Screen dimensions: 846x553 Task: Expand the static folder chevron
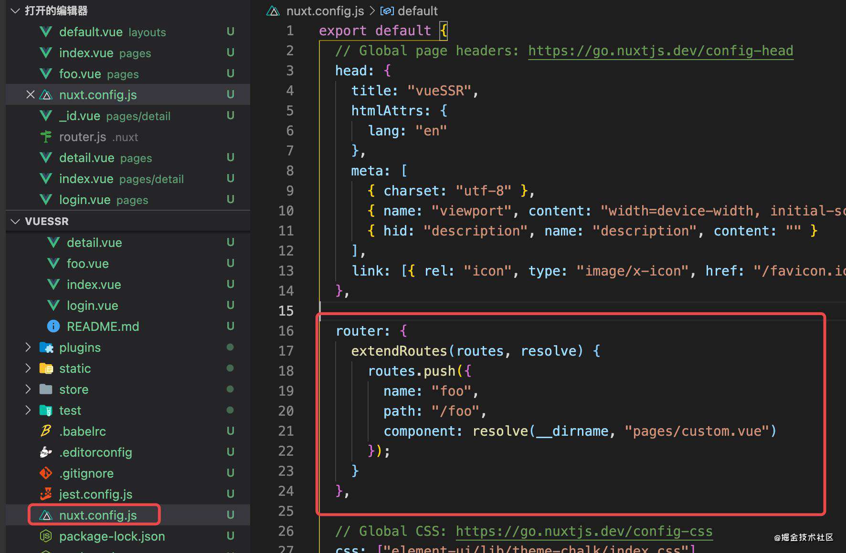(x=28, y=369)
